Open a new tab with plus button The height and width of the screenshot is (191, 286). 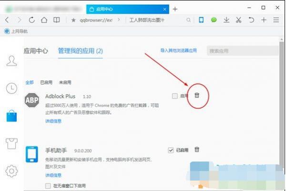tap(175, 9)
